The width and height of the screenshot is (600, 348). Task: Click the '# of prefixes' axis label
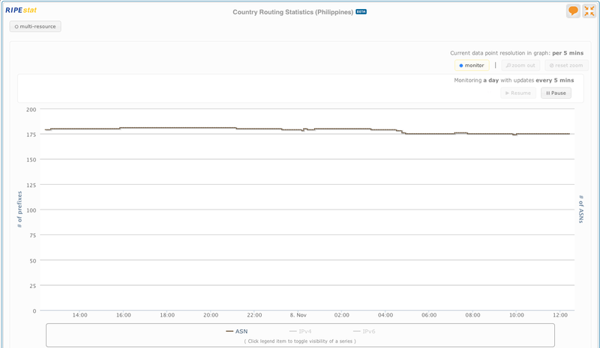coord(20,210)
